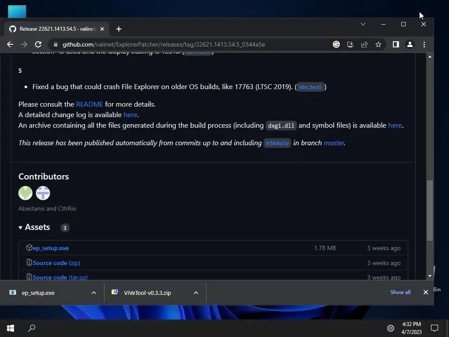The width and height of the screenshot is (449, 337).
Task: Download ep_setup.exe asset
Action: [51, 248]
